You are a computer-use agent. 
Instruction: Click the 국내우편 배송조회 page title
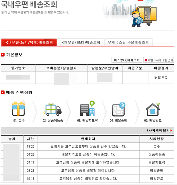pos(29,5)
